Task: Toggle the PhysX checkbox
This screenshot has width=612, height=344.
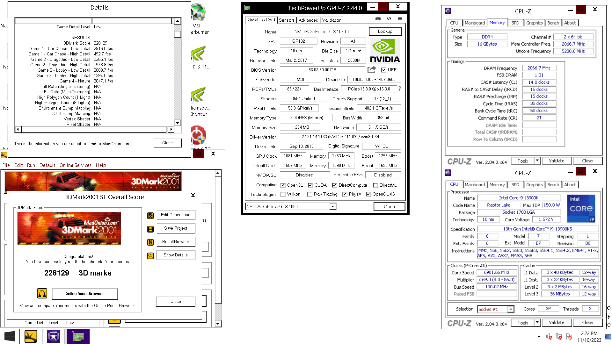Action: click(x=345, y=194)
